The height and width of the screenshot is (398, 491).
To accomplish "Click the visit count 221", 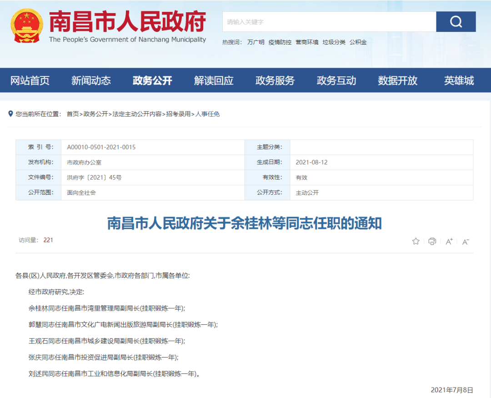I will pyautogui.click(x=48, y=240).
